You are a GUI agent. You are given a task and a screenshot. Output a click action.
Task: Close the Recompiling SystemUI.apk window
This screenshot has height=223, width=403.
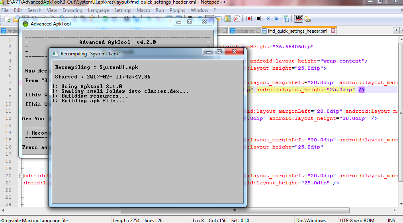234,52
